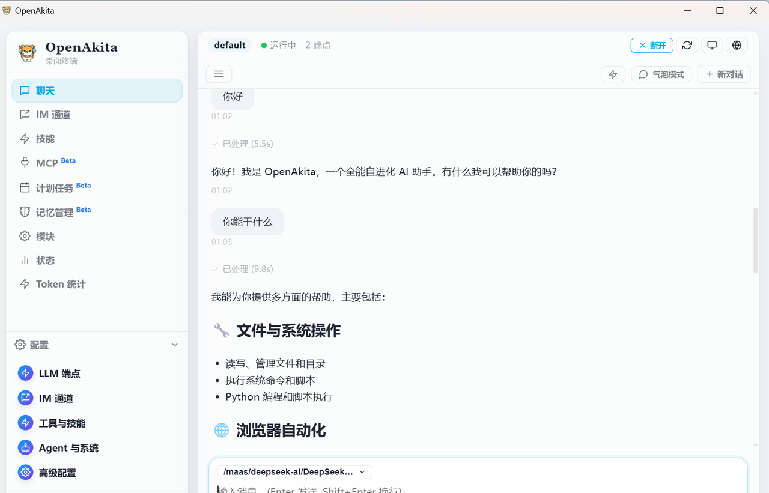Click the OpenAkita icon in title bar
The height and width of the screenshot is (493, 769).
coord(7,10)
